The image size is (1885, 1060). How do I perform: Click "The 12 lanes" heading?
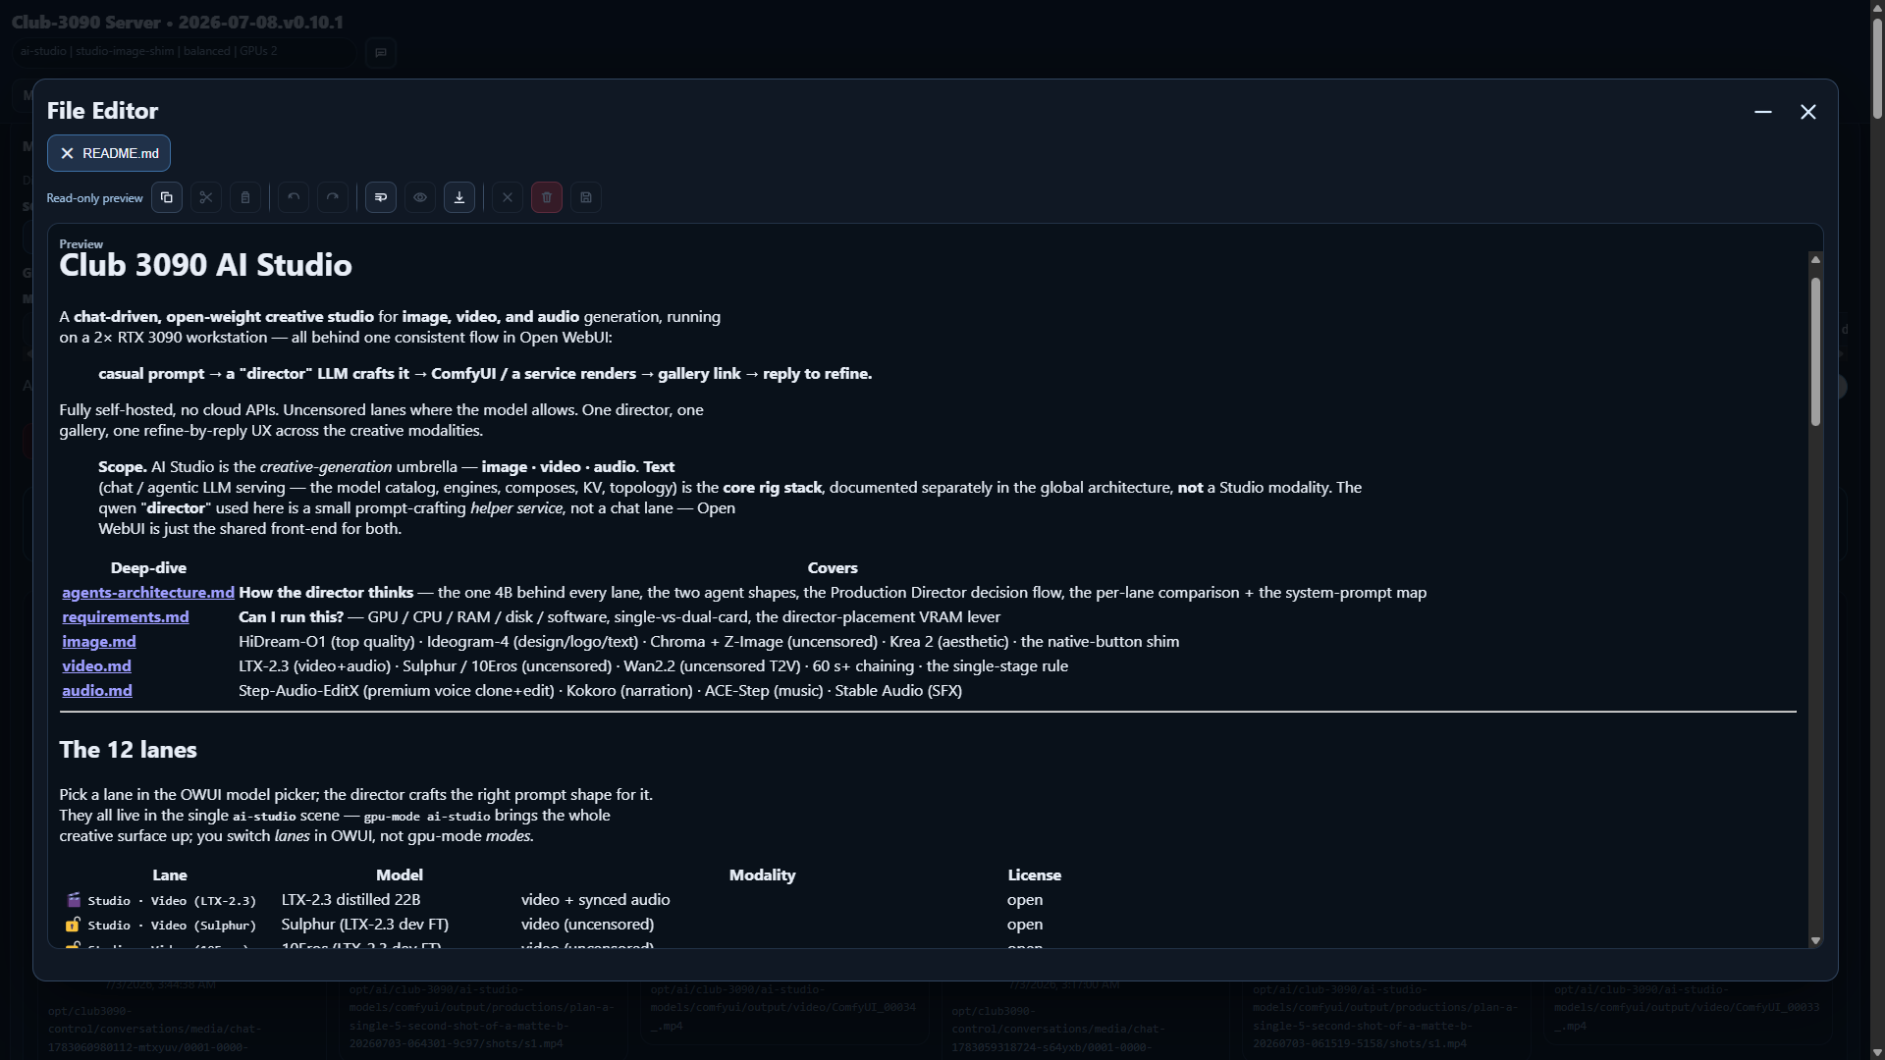(128, 750)
